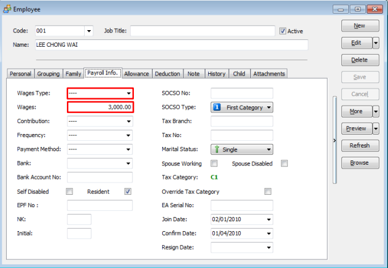Enable the Self Disabled checkbox
Image resolution: width=388 pixels, height=268 pixels.
coord(69,192)
